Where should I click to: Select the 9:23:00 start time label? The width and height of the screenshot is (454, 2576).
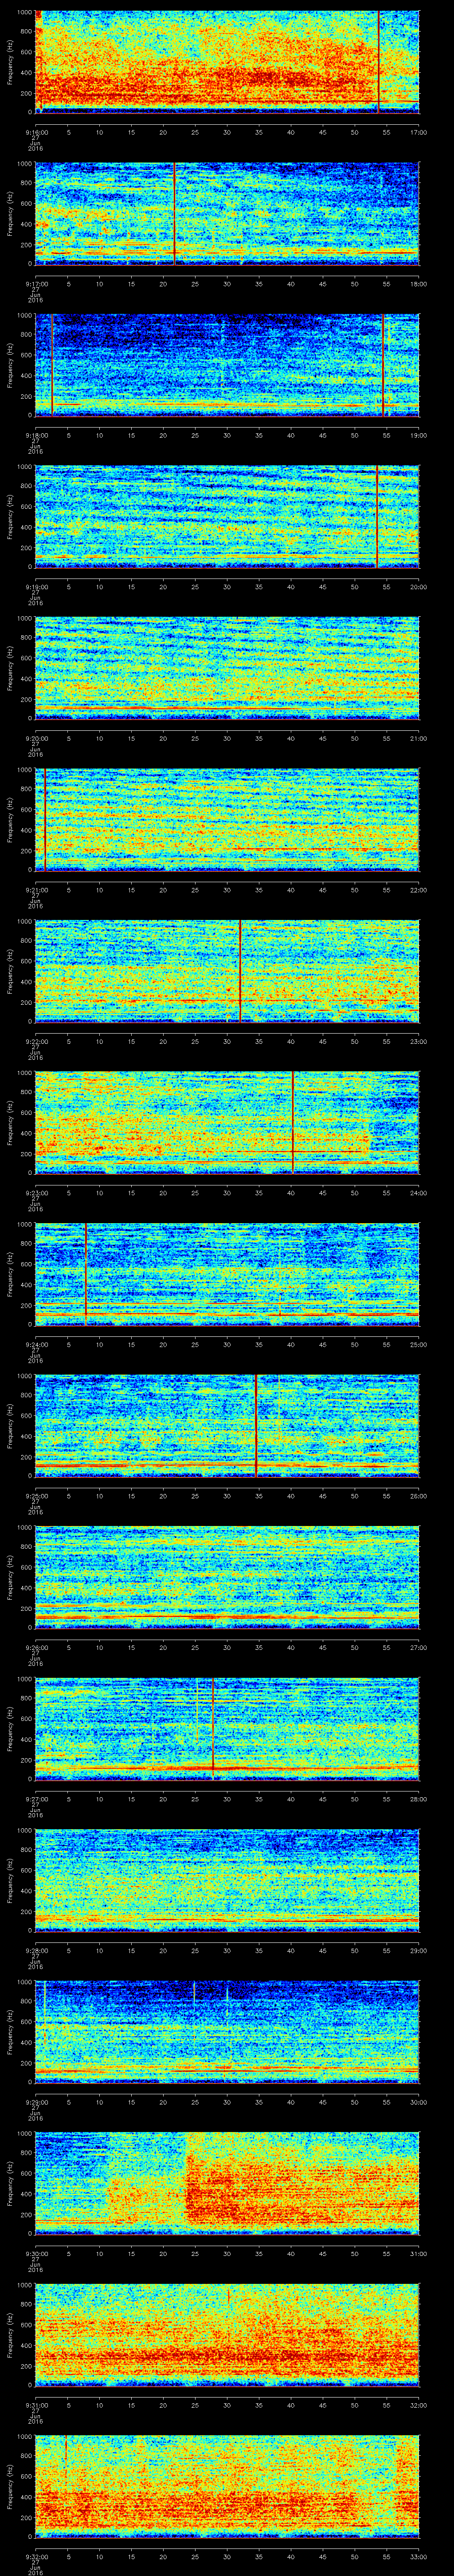coord(37,1193)
